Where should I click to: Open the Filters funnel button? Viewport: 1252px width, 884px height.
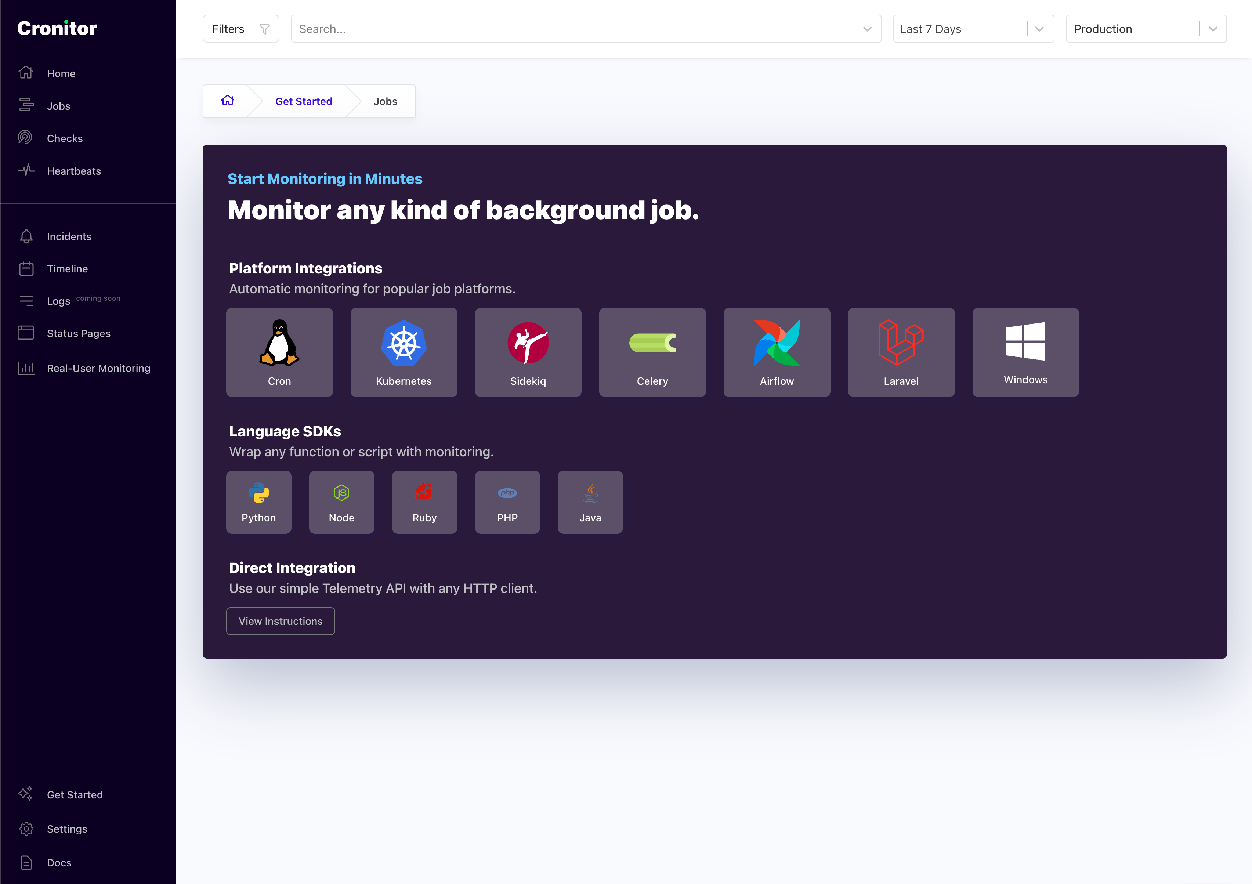(240, 29)
